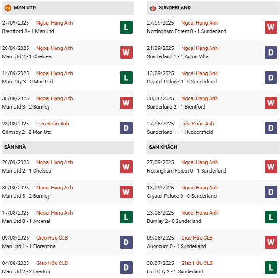Image resolution: width=280 pixels, height=278 pixels.
Task: Click the L badge for Brentford 3-1 Man Utd
Action: coord(126,27)
